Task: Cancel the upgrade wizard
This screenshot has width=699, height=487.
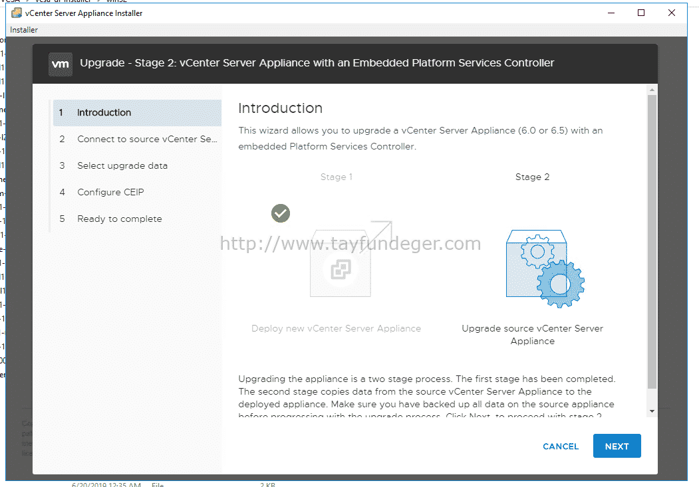Action: pyautogui.click(x=561, y=446)
